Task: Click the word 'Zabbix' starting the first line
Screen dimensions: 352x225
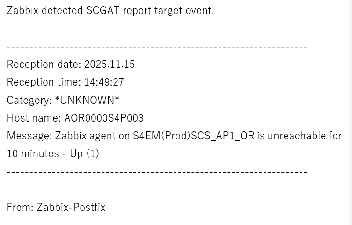Action: click(22, 10)
